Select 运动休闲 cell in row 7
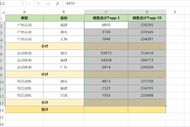 click(x=24, y=60)
